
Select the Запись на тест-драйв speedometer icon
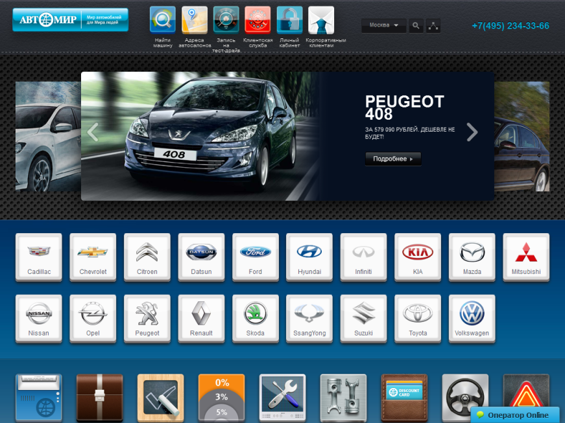226,20
